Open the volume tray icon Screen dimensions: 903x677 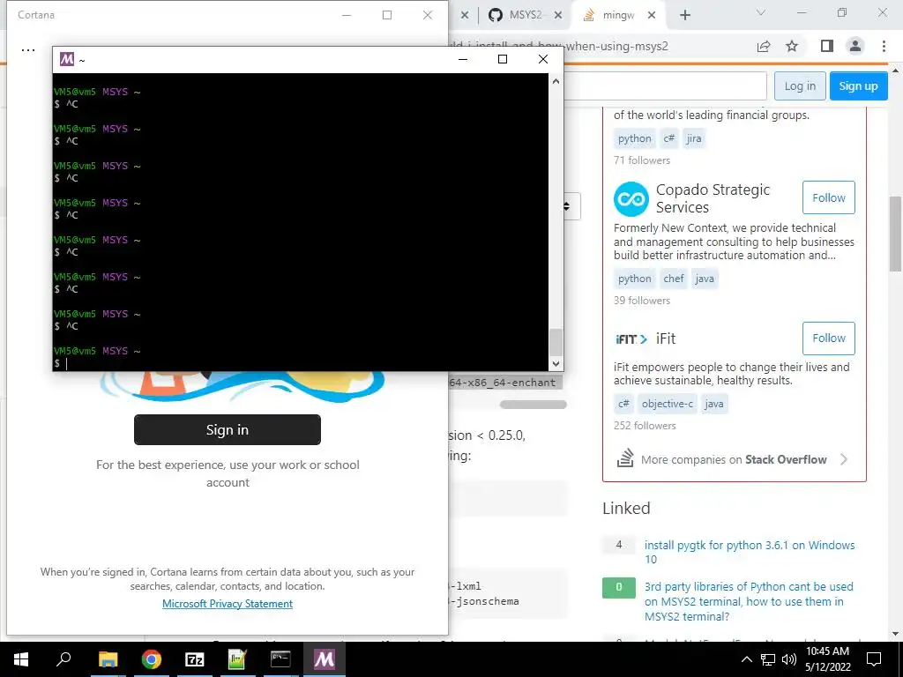[x=789, y=659]
